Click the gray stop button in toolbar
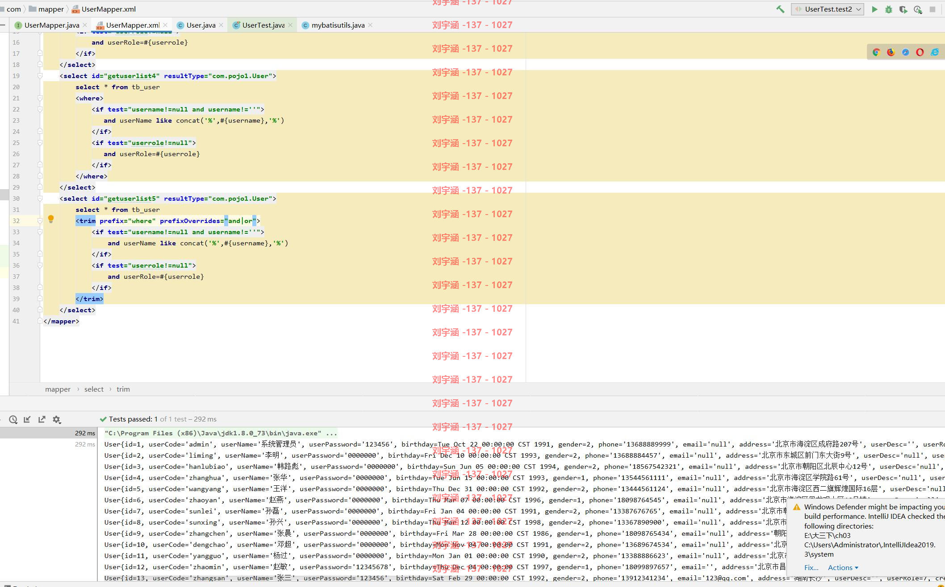This screenshot has height=587, width=945. coord(932,9)
